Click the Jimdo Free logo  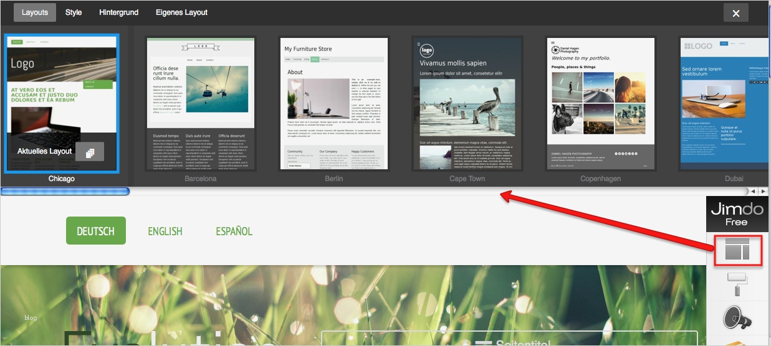[738, 213]
